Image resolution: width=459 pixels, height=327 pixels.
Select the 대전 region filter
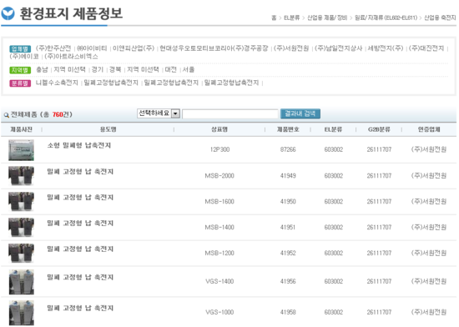point(170,69)
